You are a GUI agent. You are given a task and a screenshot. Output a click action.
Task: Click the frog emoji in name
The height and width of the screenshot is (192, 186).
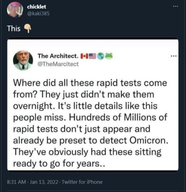pos(109,56)
